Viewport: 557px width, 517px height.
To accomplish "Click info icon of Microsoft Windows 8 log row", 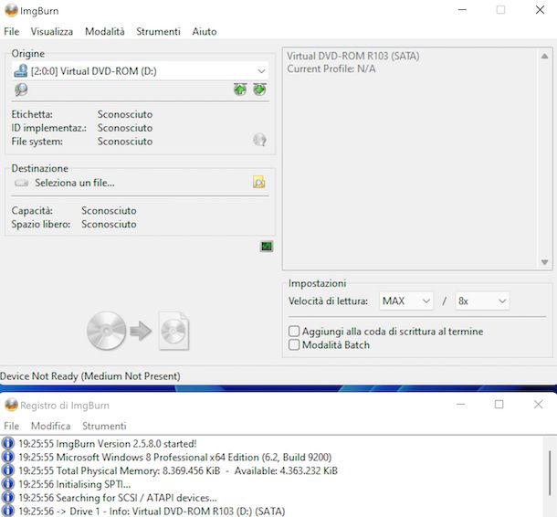I will pyautogui.click(x=8, y=457).
